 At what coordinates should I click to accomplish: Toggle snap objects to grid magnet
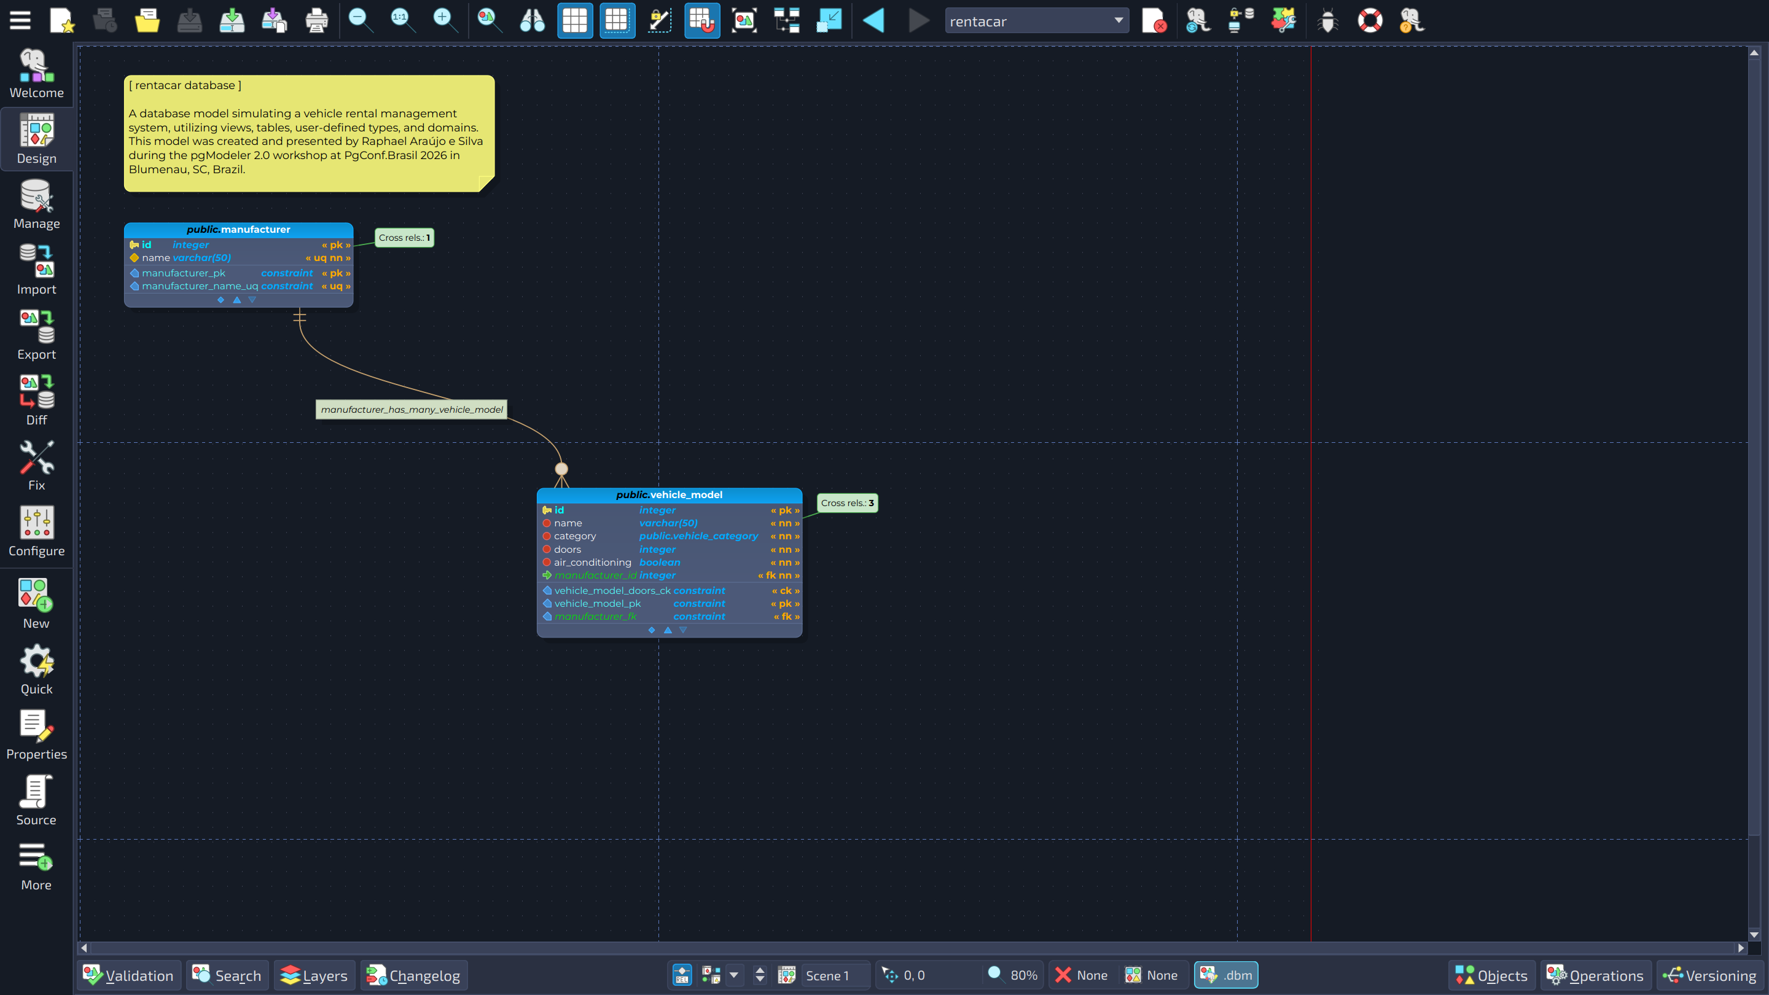point(702,21)
